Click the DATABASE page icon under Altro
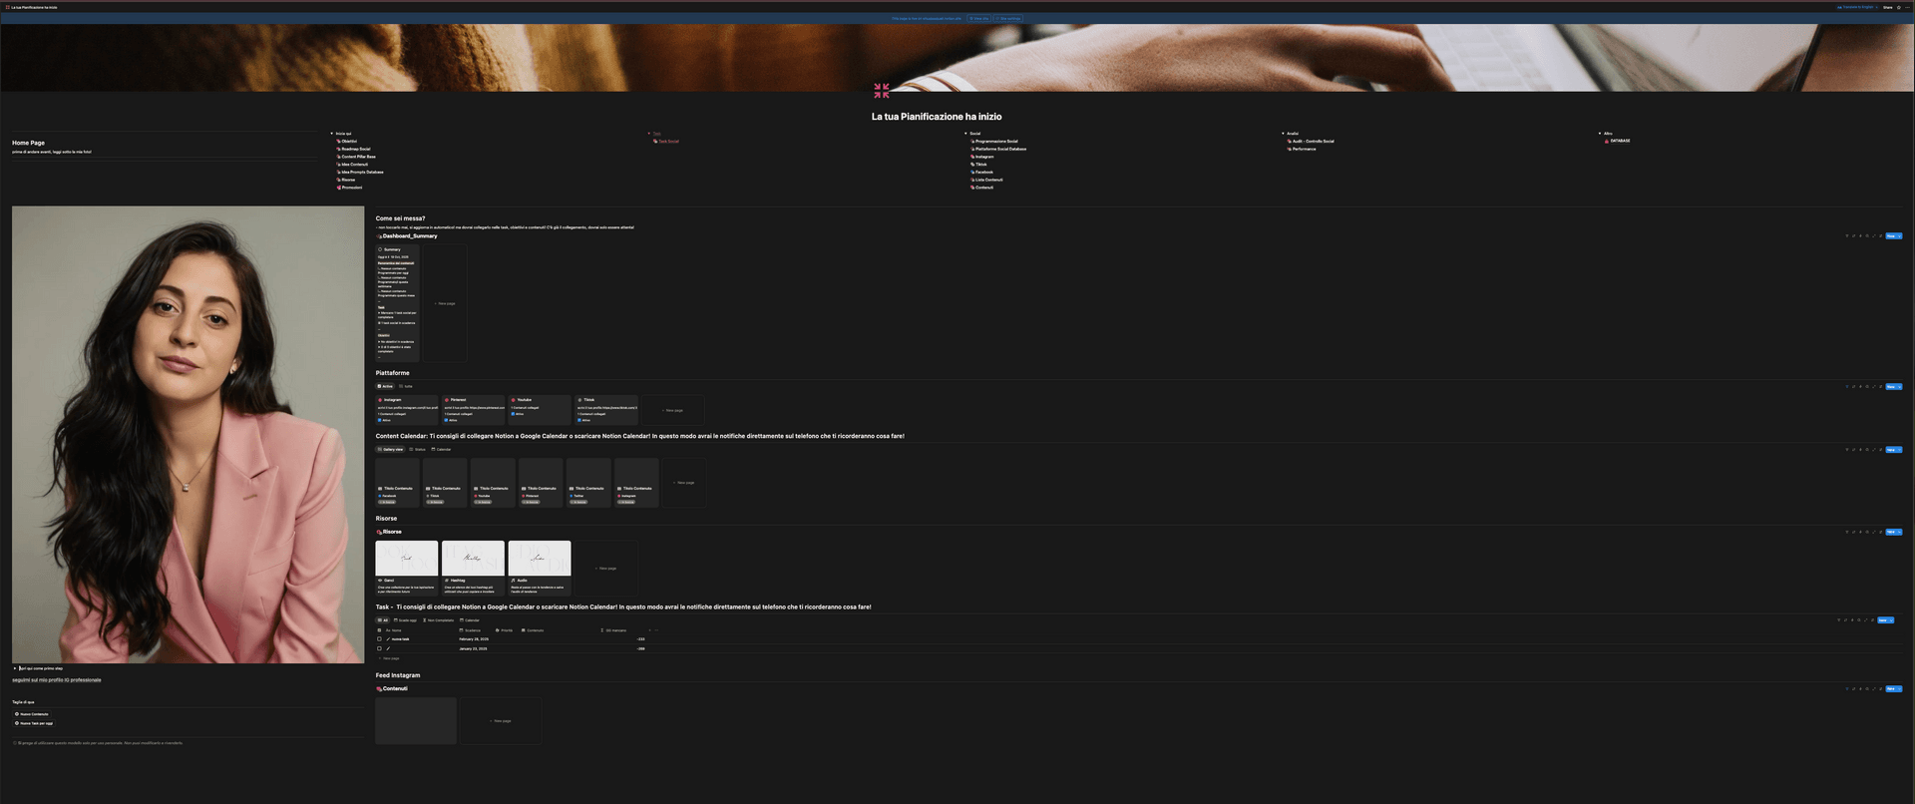This screenshot has height=804, width=1915. 1607,141
